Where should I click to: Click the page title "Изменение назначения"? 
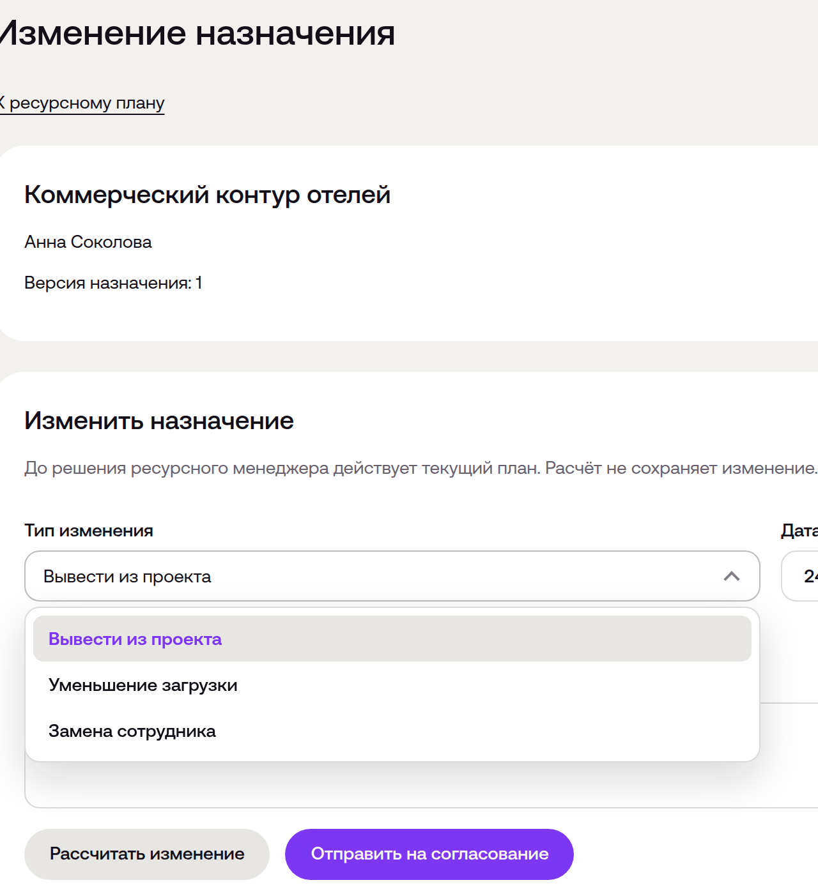(197, 33)
